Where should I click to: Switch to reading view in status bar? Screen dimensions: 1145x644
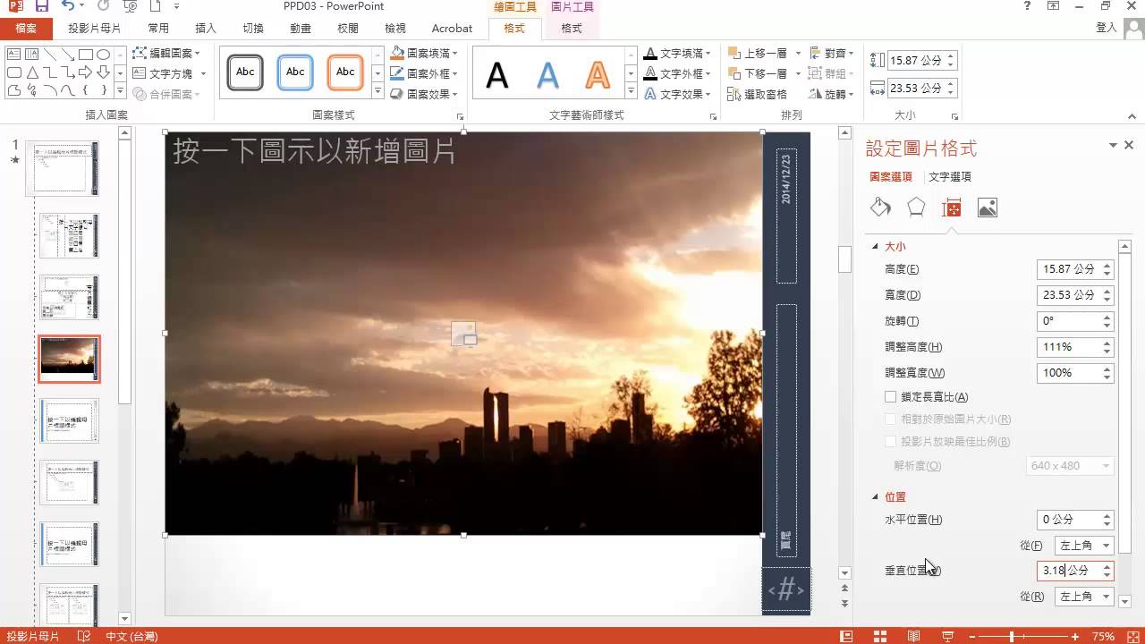[914, 636]
